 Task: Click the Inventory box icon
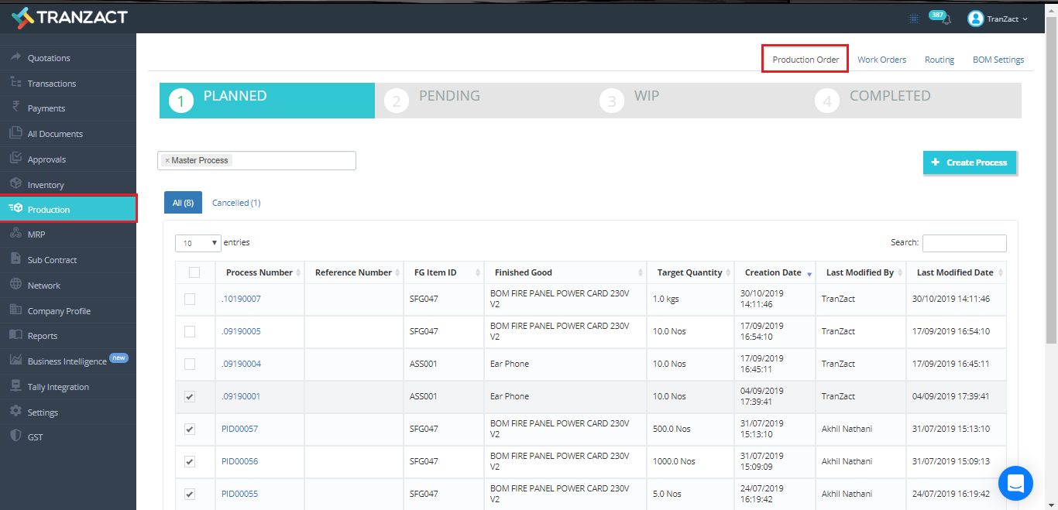15,184
